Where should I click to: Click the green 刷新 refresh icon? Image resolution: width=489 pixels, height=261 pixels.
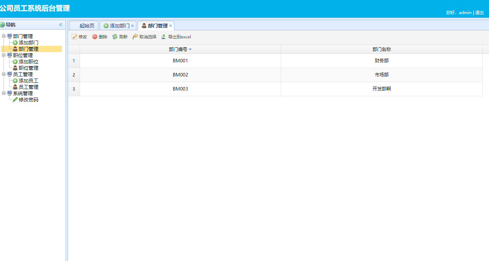pos(115,37)
